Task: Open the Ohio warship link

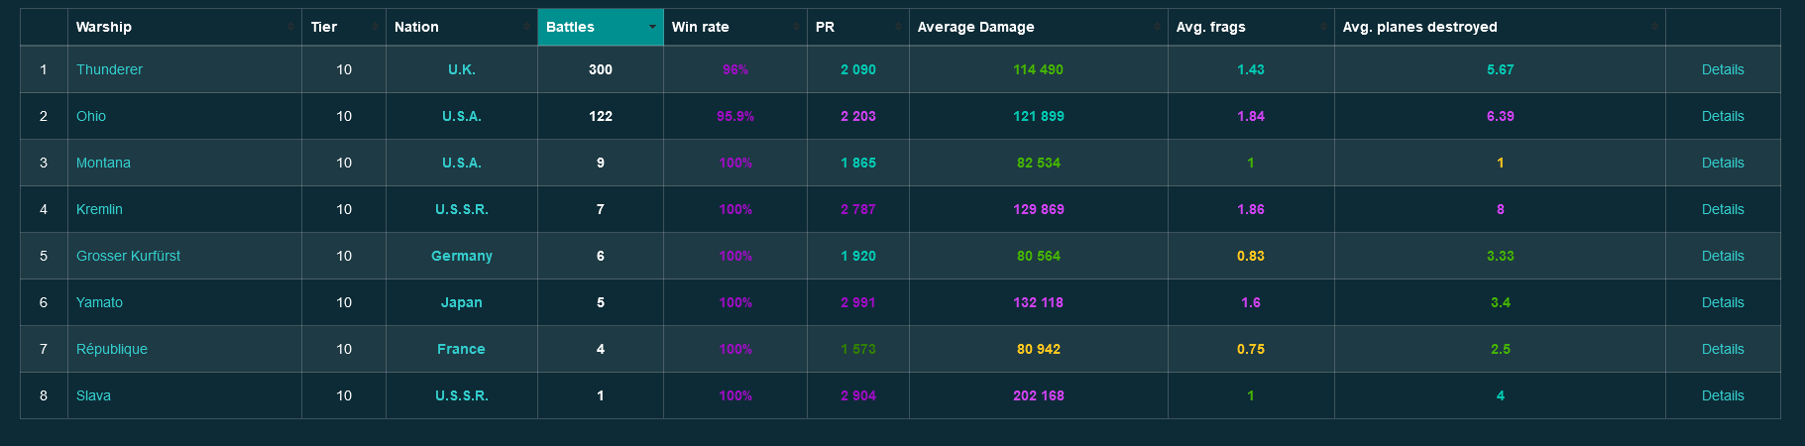Action: pos(91,116)
